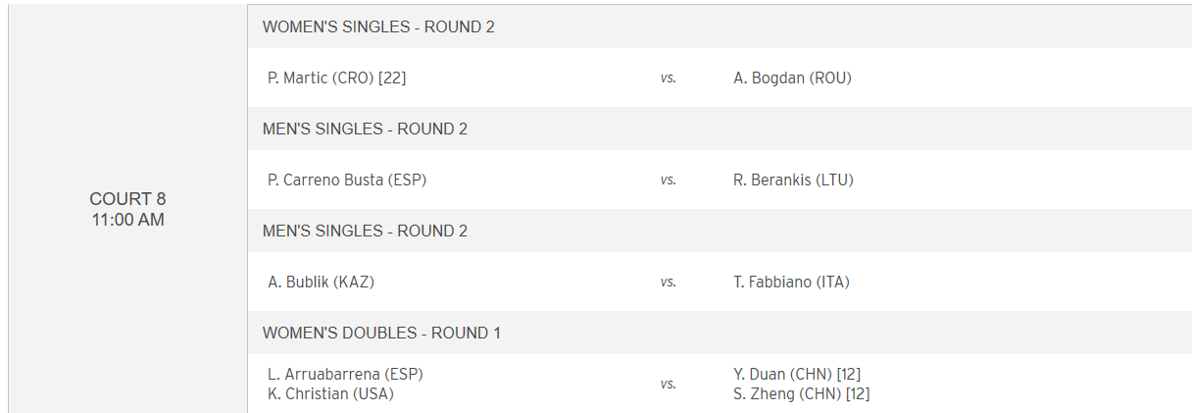Screen dimensions: 1192x413
Task: Select S. Zheng (CHN) [12] player name
Action: [801, 394]
